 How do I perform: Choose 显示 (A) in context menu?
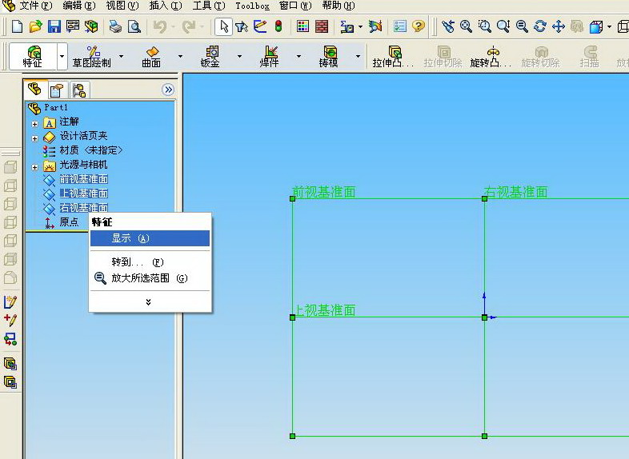[x=150, y=238]
